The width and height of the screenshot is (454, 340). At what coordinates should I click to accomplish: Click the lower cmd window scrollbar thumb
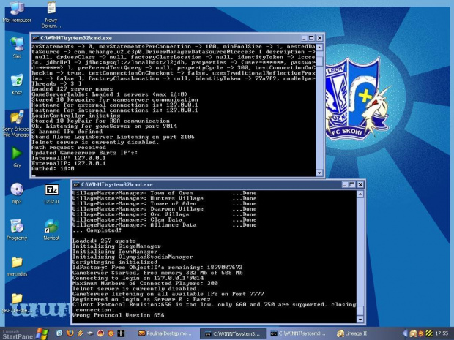click(x=360, y=310)
